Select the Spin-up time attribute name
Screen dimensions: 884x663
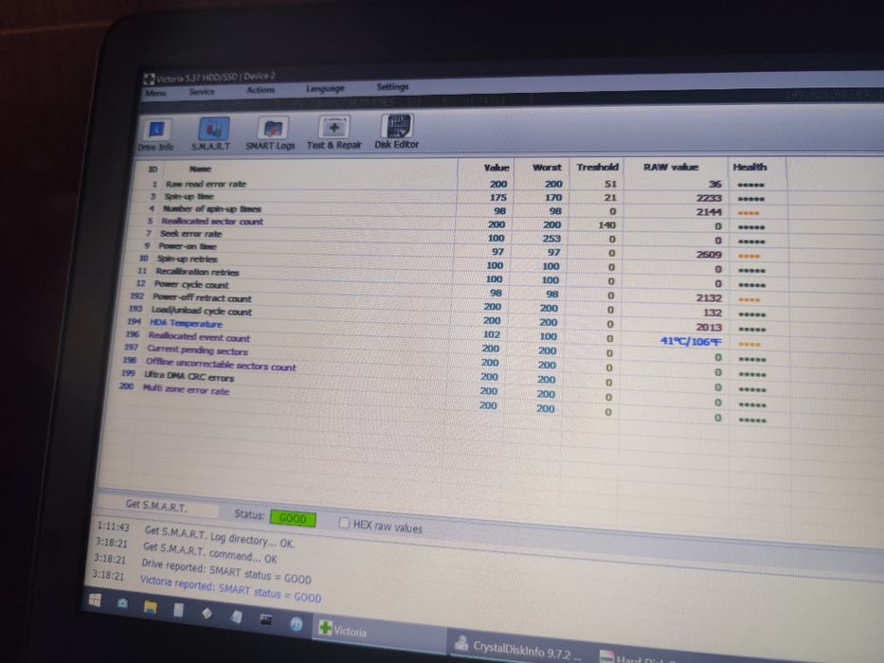point(189,196)
